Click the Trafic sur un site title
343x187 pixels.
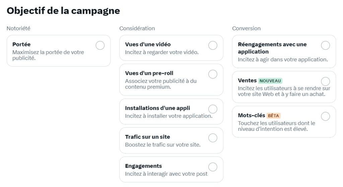coord(147,137)
